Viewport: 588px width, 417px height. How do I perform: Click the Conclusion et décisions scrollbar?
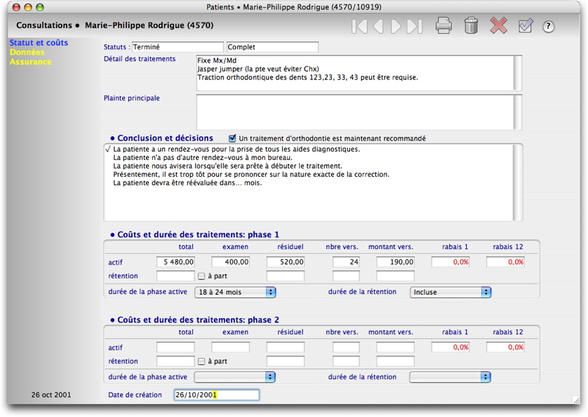point(518,183)
